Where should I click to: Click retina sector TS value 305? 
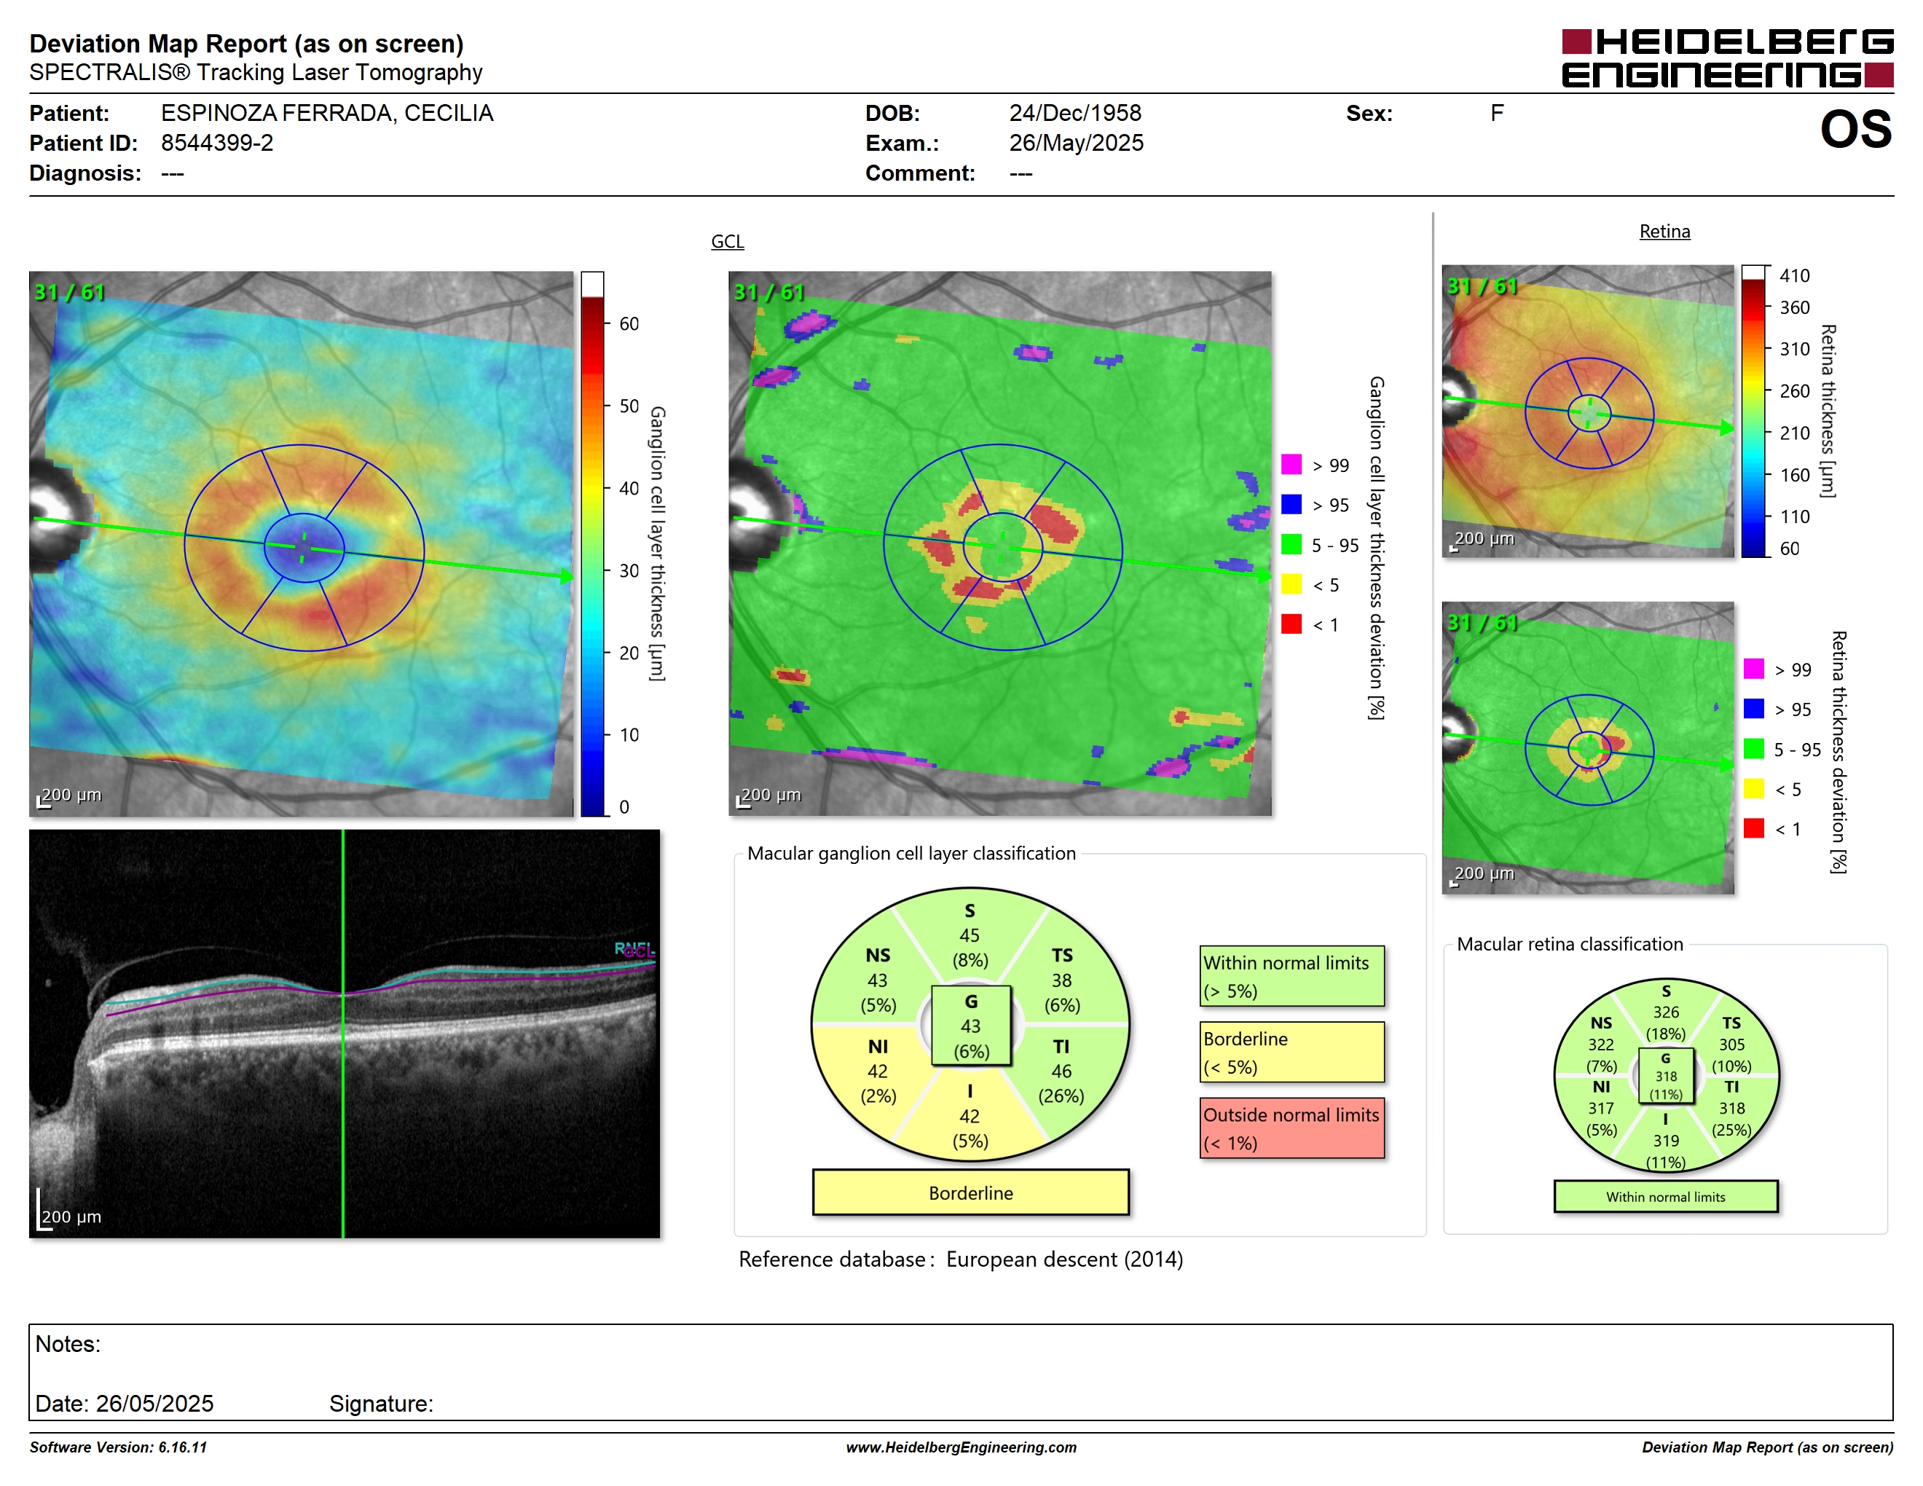point(1731,1044)
